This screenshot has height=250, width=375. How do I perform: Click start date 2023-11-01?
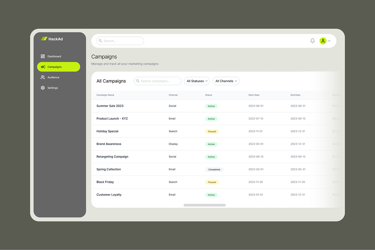(x=256, y=131)
